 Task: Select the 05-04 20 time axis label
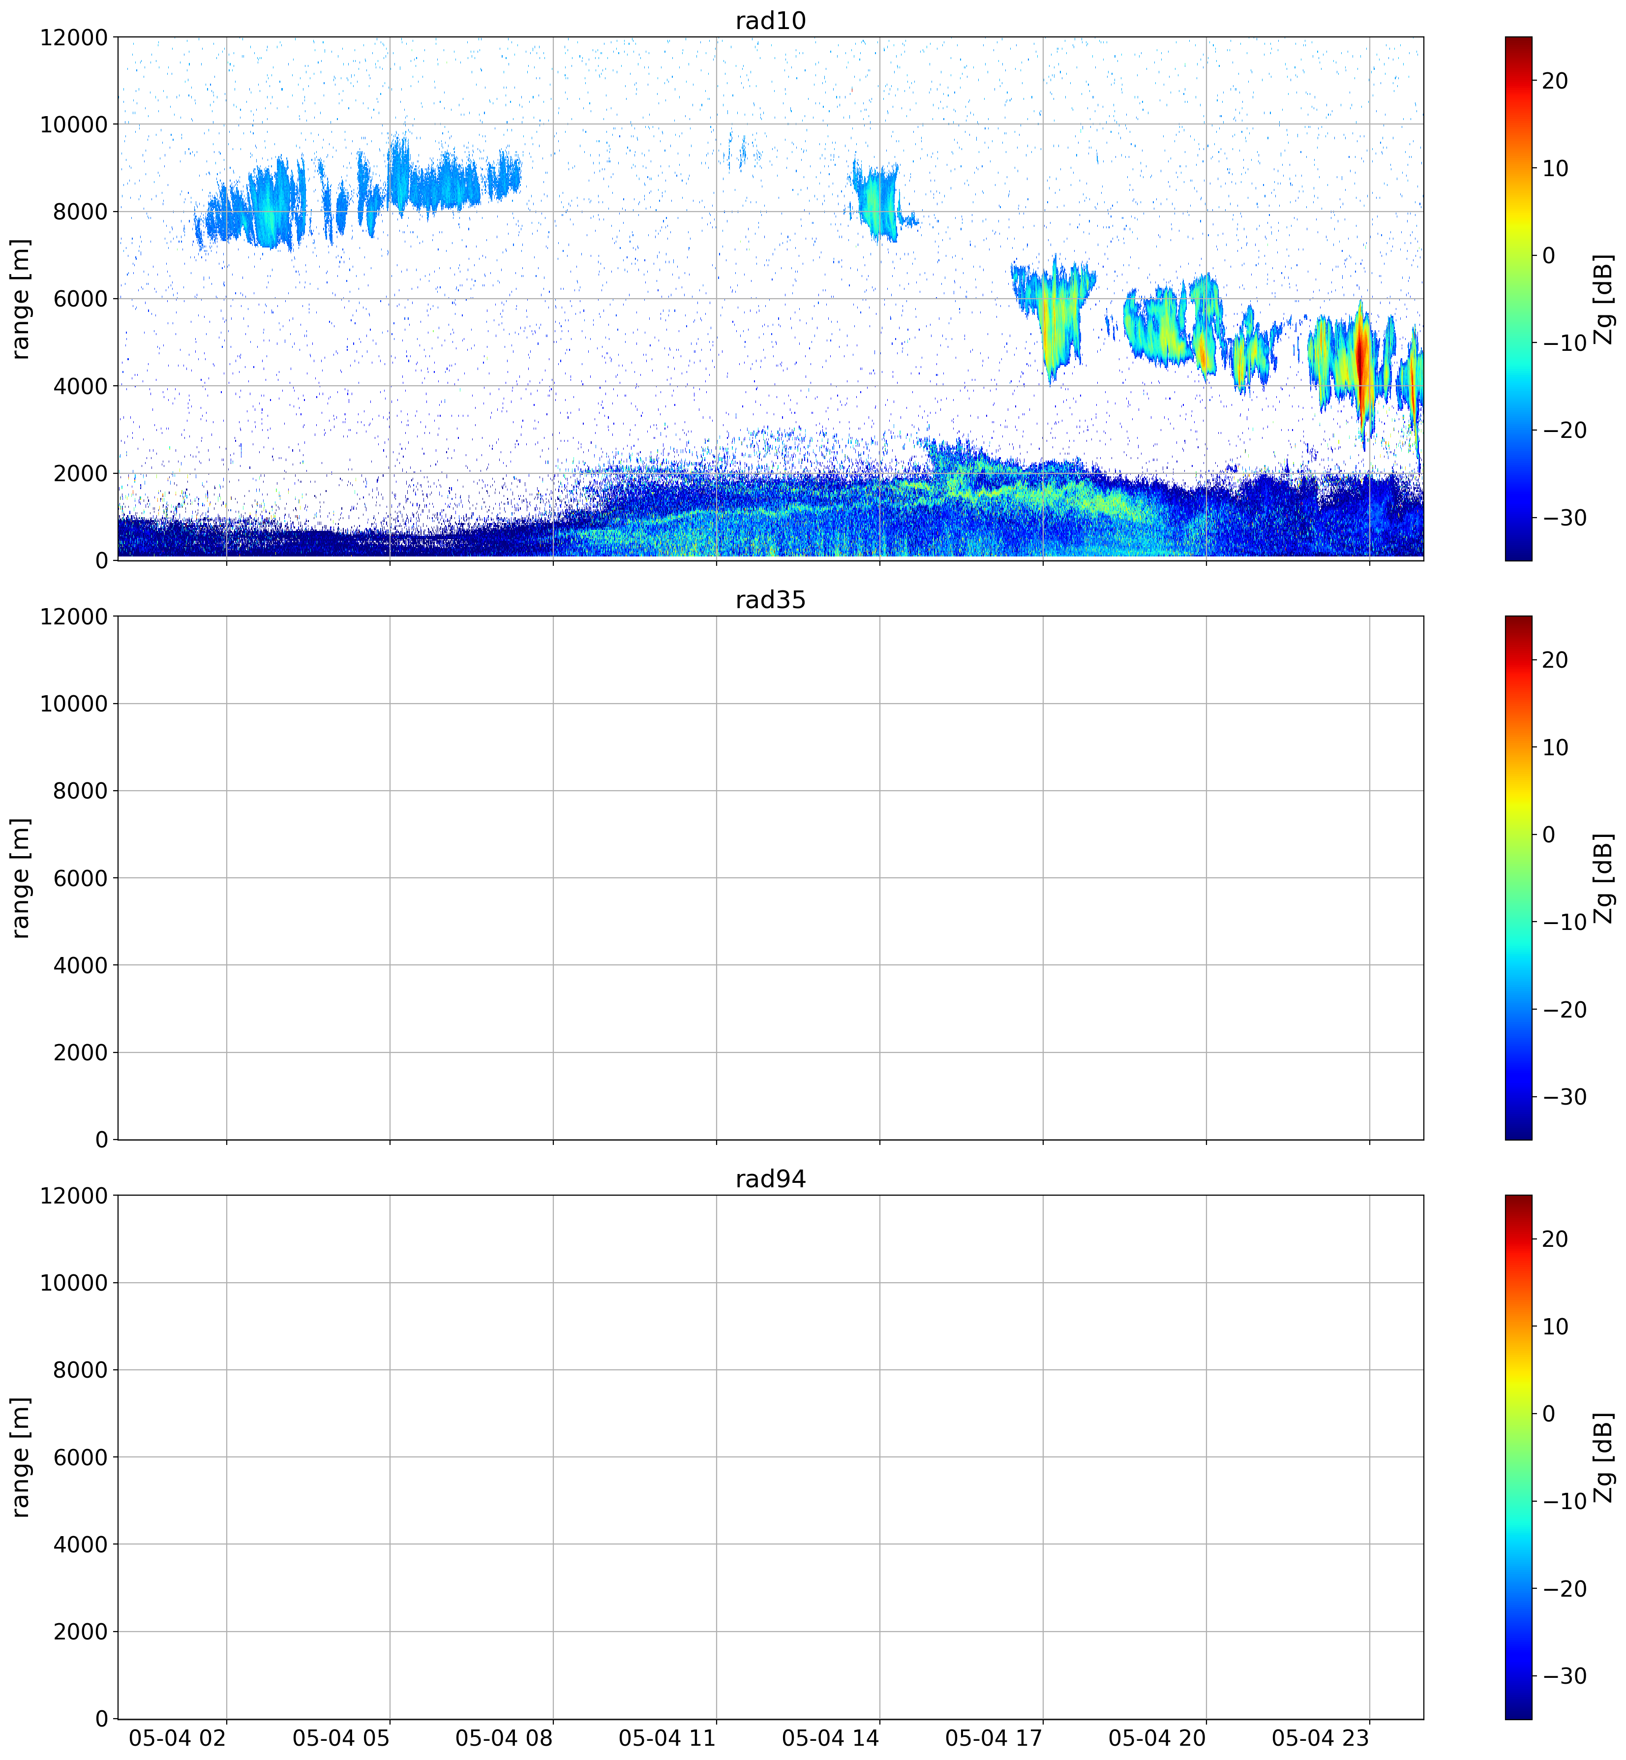(1157, 1738)
